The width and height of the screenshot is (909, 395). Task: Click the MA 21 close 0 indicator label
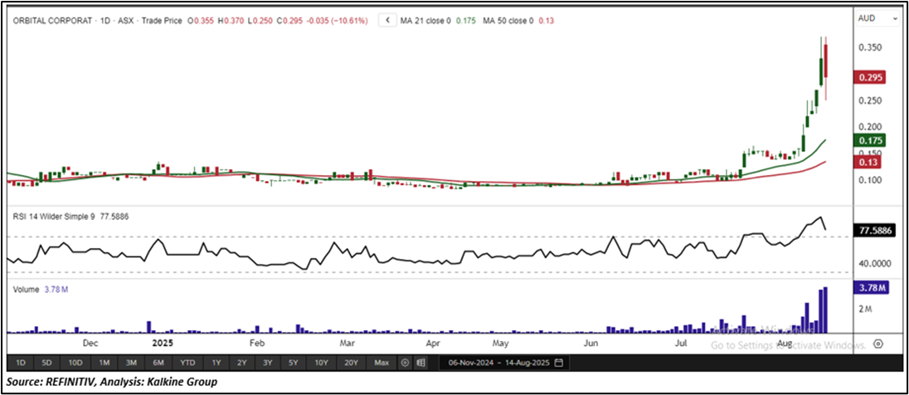[x=425, y=21]
